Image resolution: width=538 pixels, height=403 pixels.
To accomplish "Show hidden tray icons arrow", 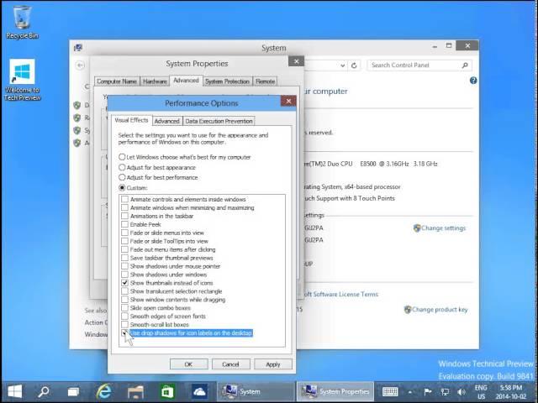I will click(x=409, y=392).
